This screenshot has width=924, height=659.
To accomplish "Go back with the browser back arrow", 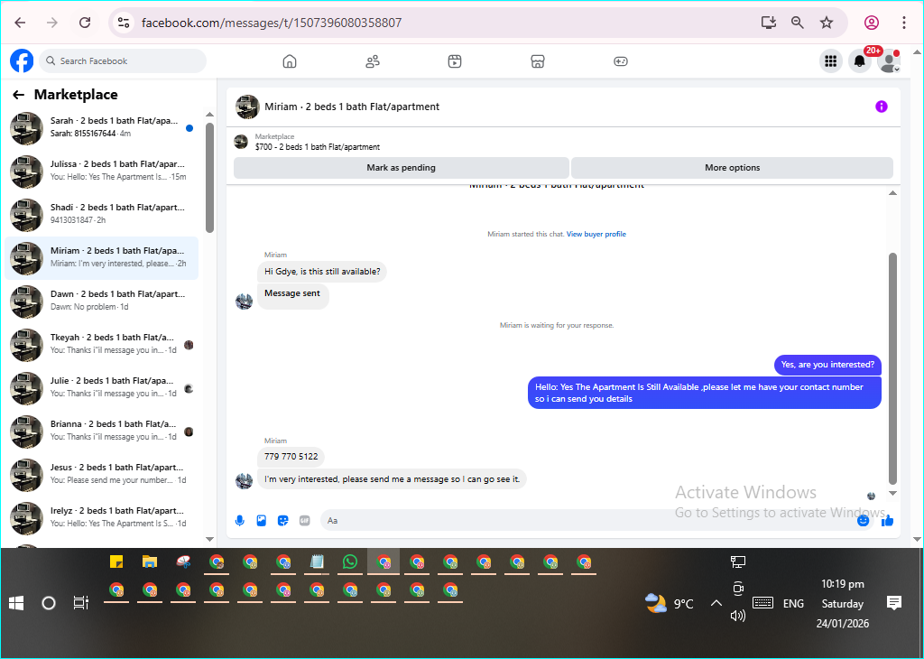I will (20, 23).
